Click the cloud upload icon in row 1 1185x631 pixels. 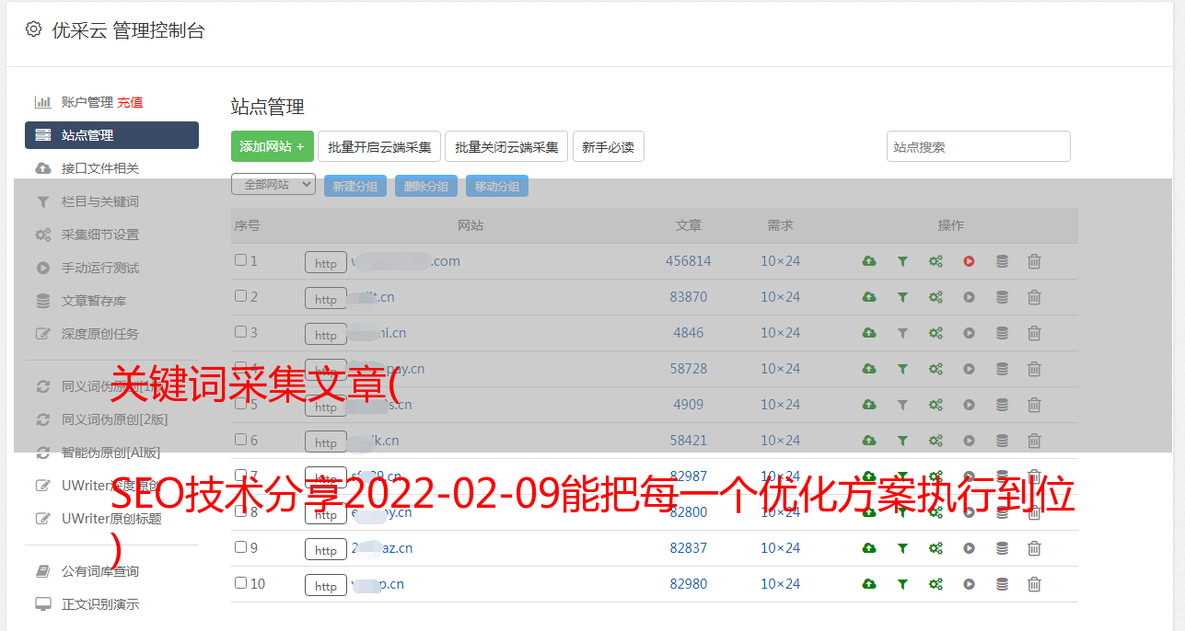click(x=869, y=261)
